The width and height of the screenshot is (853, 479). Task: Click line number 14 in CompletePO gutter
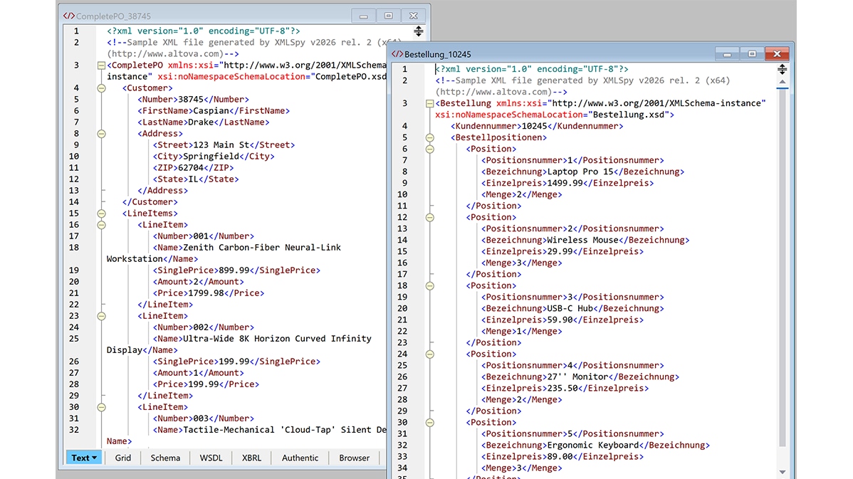(73, 202)
